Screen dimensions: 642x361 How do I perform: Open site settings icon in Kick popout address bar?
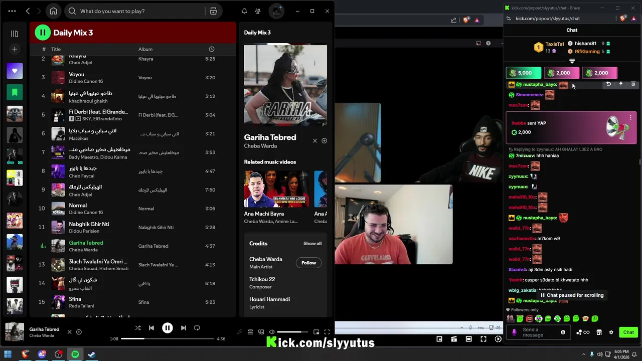(509, 19)
